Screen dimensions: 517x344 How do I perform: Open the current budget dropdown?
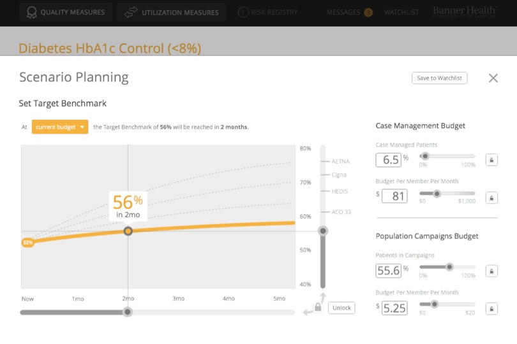tap(60, 127)
